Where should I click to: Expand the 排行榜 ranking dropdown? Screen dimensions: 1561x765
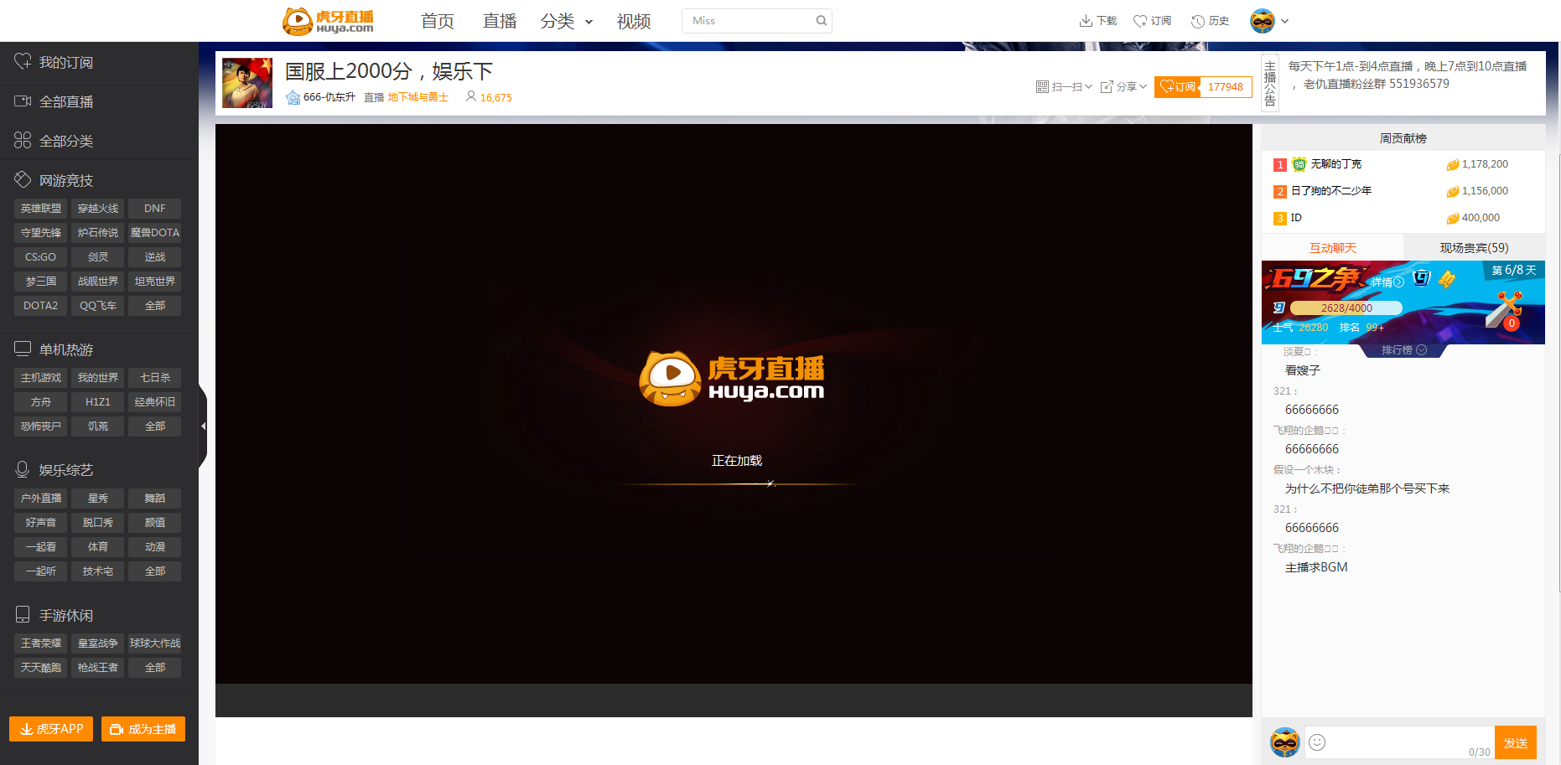1403,350
